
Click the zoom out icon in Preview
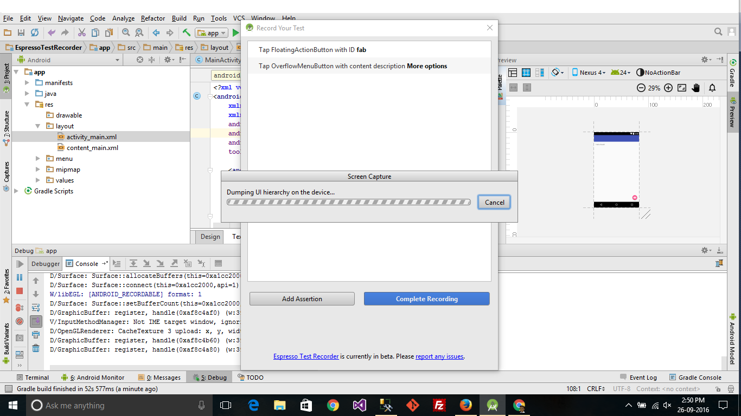[641, 88]
